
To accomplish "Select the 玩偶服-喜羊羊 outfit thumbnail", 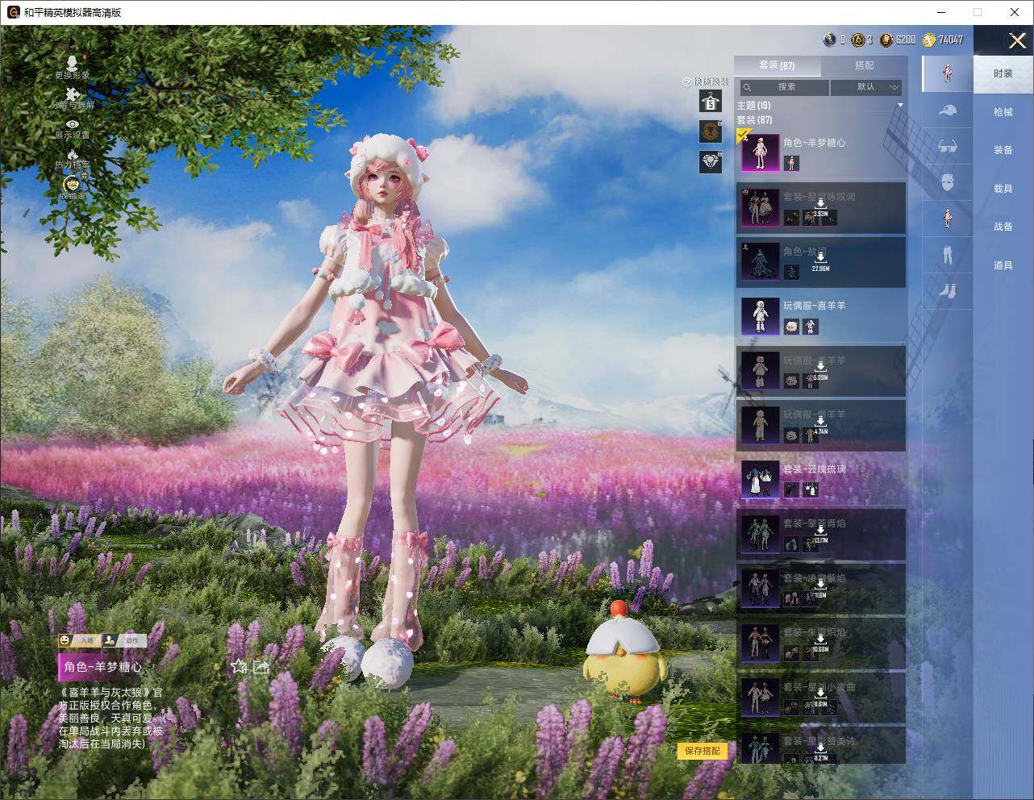I will tap(760, 316).
